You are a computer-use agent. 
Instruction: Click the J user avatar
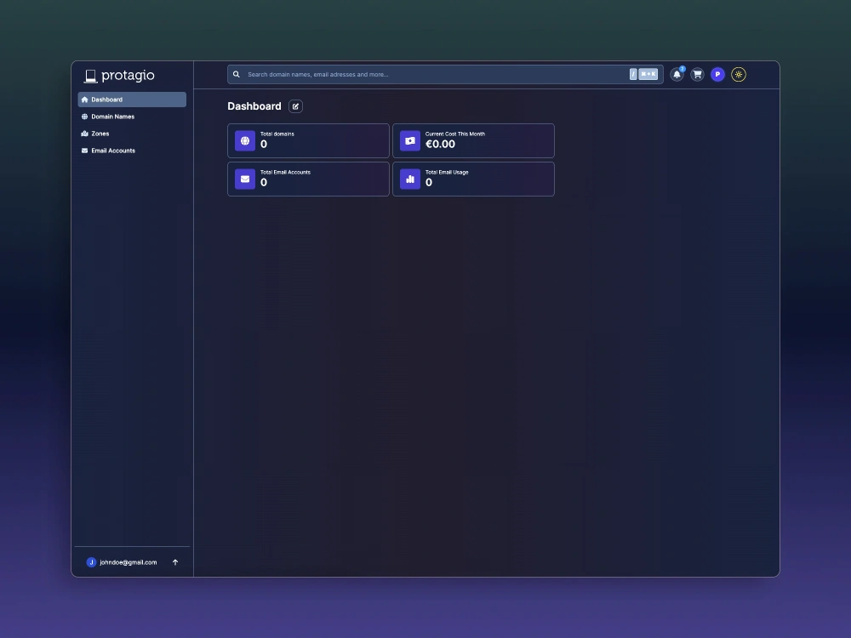tap(91, 562)
